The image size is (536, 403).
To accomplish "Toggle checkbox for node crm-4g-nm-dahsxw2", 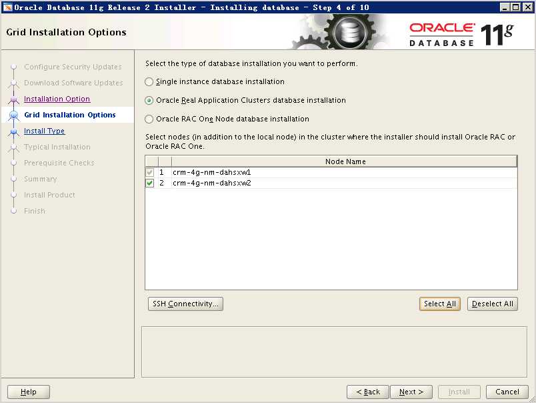I will click(150, 183).
